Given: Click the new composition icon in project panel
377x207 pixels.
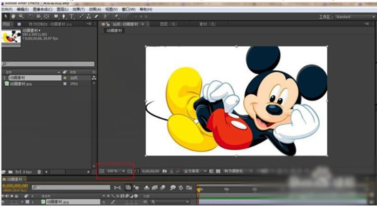Looking at the screenshot, I should pyautogui.click(x=18, y=172).
